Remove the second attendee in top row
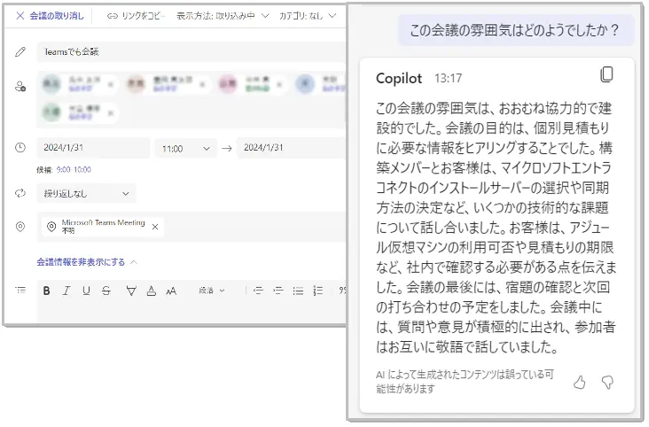Screen dimensions: 649x427 point(202,85)
